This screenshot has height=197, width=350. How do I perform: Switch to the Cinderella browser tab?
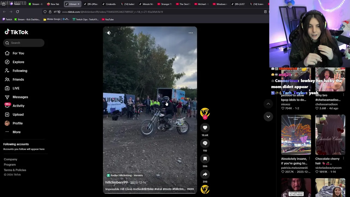109,4
